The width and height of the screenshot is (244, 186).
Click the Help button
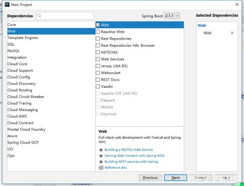[x=226, y=178]
